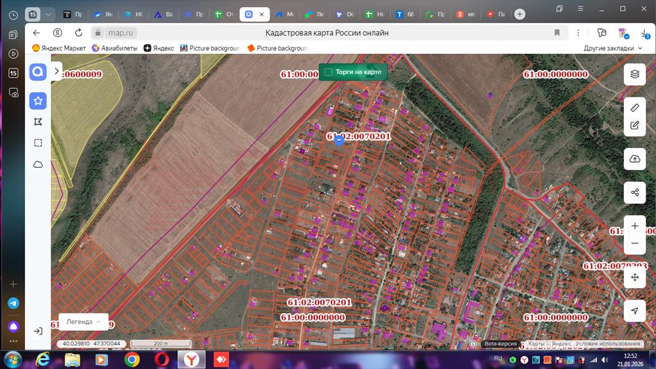The width and height of the screenshot is (656, 369).
Task: Click Условия использования link
Action: pyautogui.click(x=607, y=344)
